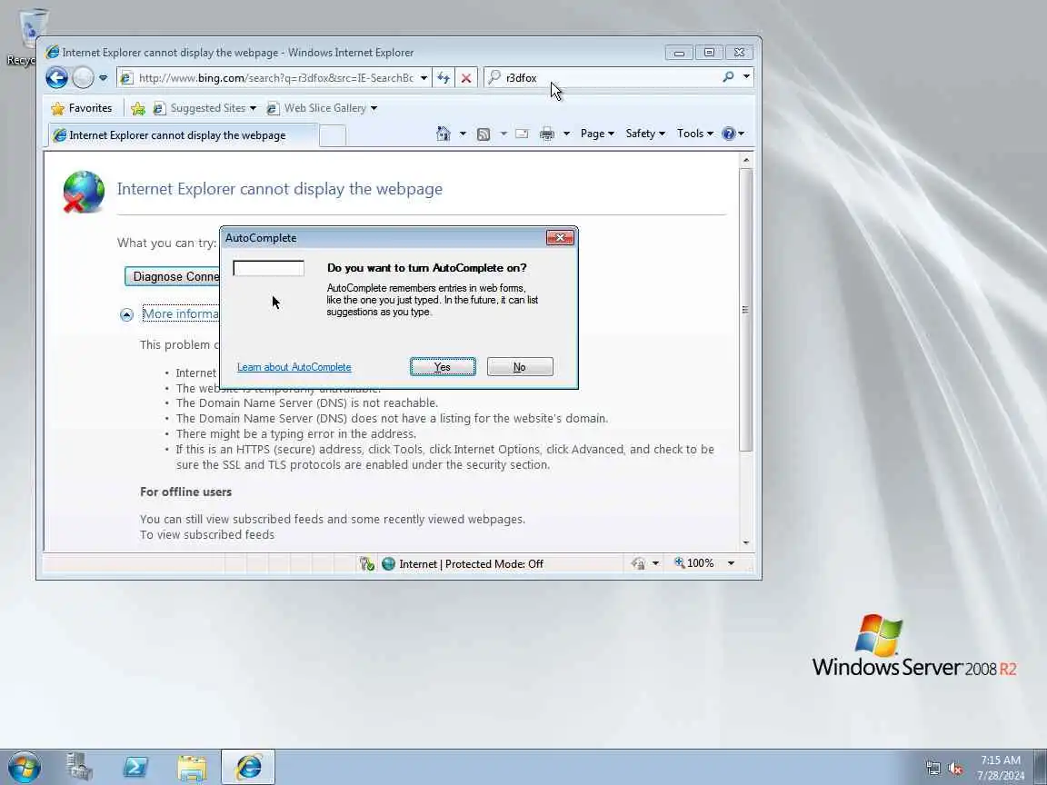1047x785 pixels.
Task: Close the AutoComplete dialog
Action: pos(560,238)
